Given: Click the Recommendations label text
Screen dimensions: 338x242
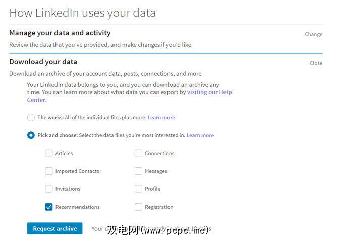Looking at the screenshot, I should (77, 207).
